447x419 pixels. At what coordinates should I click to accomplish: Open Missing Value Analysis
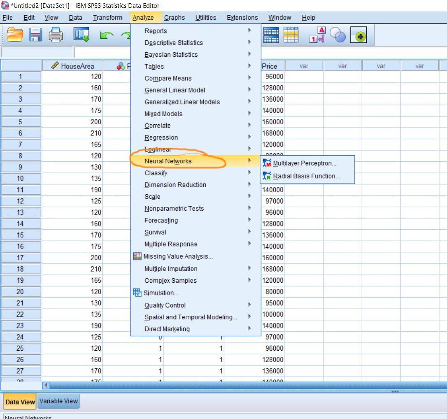pyautogui.click(x=177, y=256)
